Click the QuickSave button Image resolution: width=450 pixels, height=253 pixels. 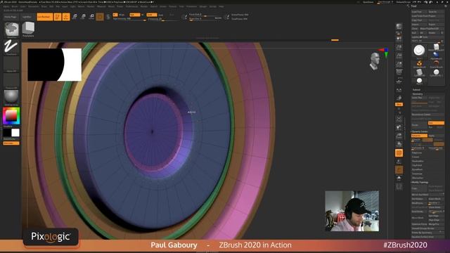[x=368, y=2]
